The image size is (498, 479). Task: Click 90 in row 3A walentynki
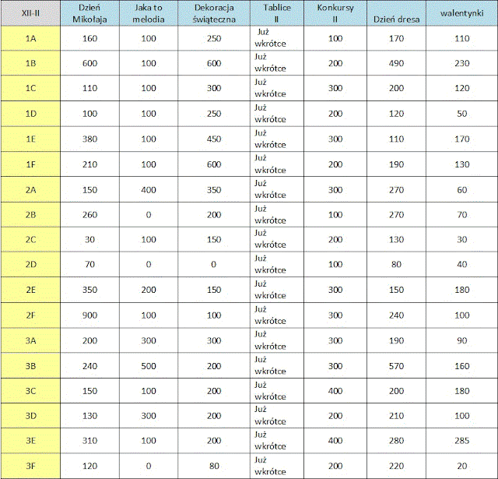tap(461, 340)
